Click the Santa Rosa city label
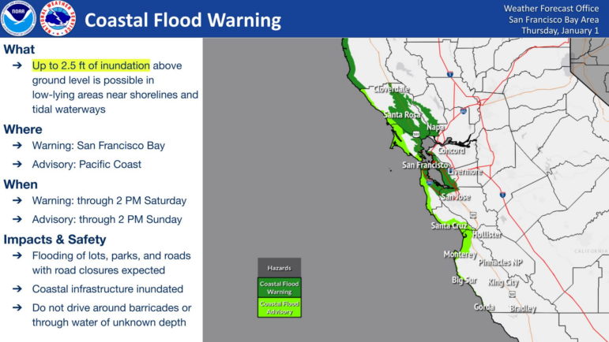This screenshot has height=342, width=609. pyautogui.click(x=401, y=115)
